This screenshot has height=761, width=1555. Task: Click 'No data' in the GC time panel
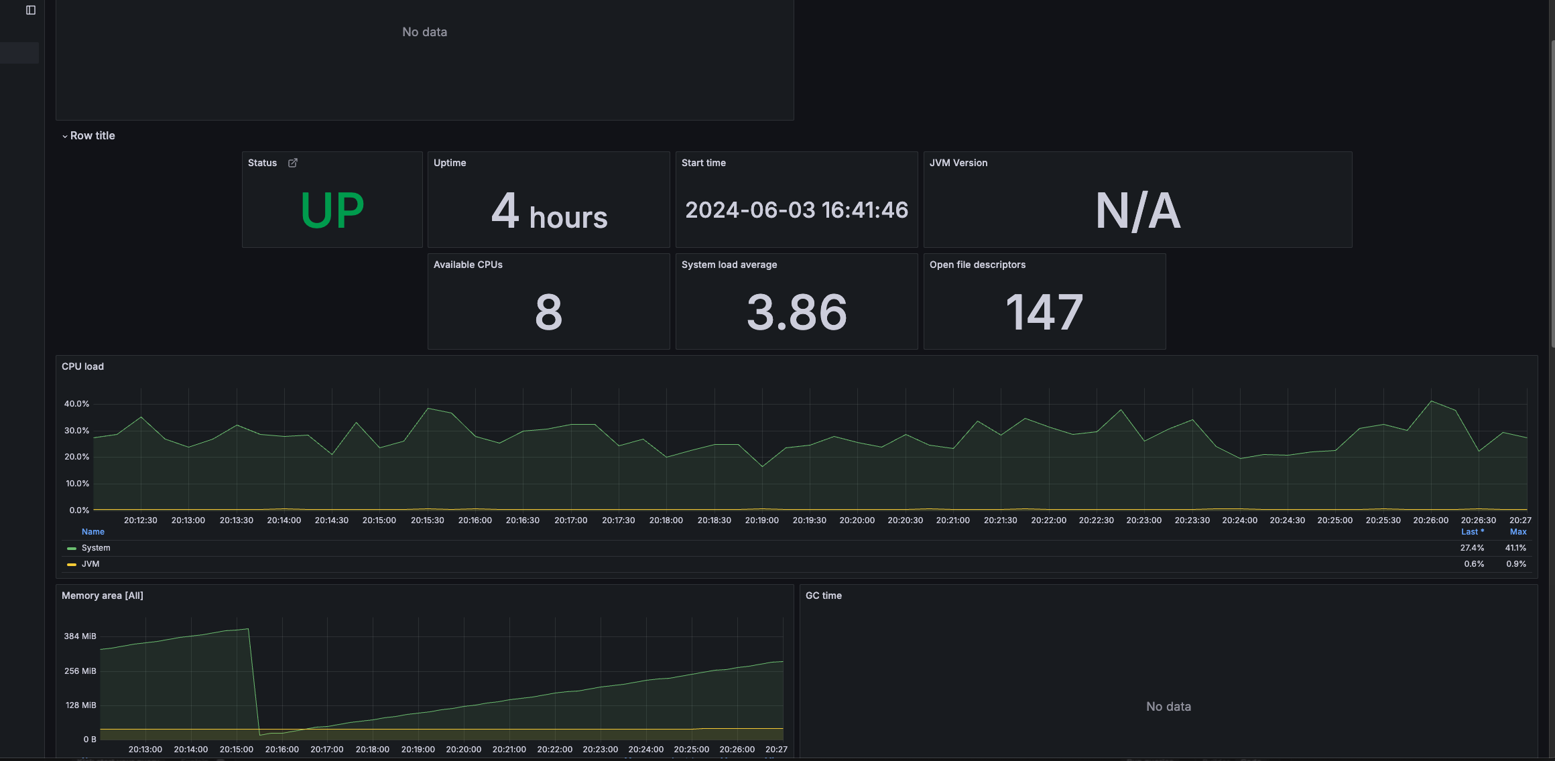coord(1168,707)
